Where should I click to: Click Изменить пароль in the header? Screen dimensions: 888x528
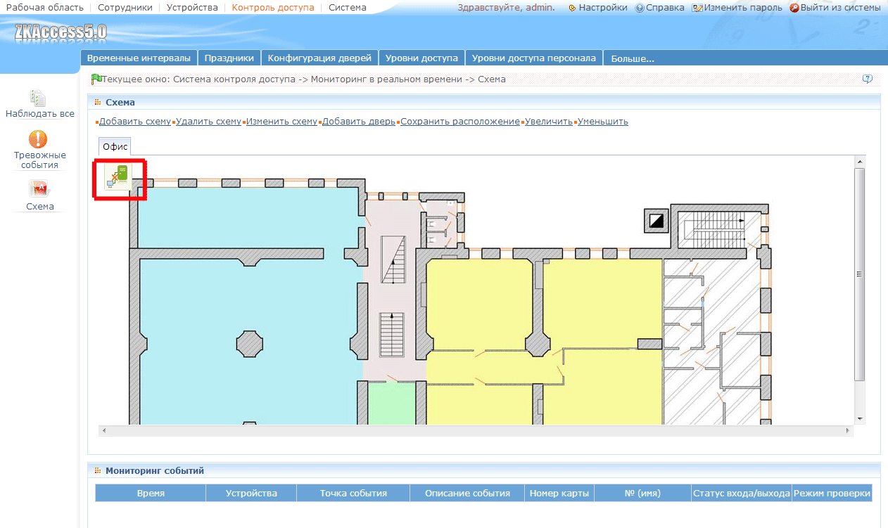coord(737,8)
